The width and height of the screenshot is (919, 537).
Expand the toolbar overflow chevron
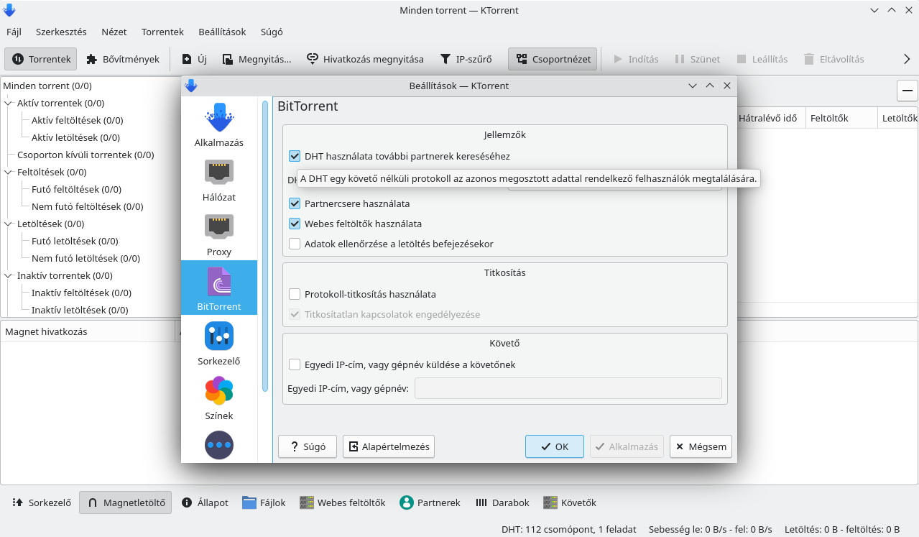tap(907, 59)
